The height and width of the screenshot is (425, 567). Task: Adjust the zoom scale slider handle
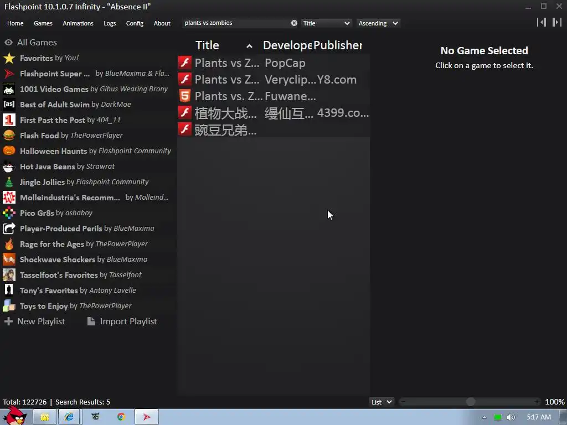pos(471,402)
